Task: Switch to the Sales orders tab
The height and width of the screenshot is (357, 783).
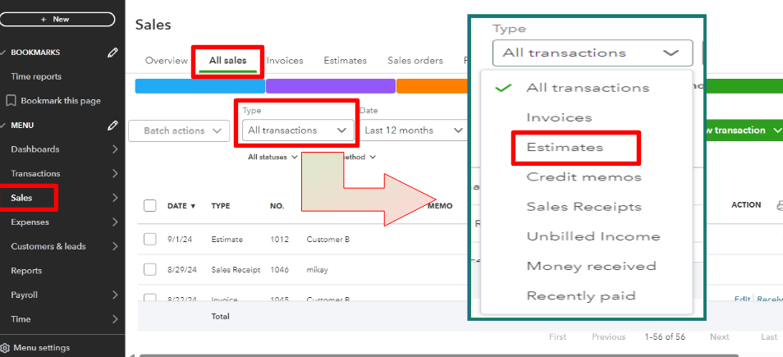Action: (x=415, y=61)
